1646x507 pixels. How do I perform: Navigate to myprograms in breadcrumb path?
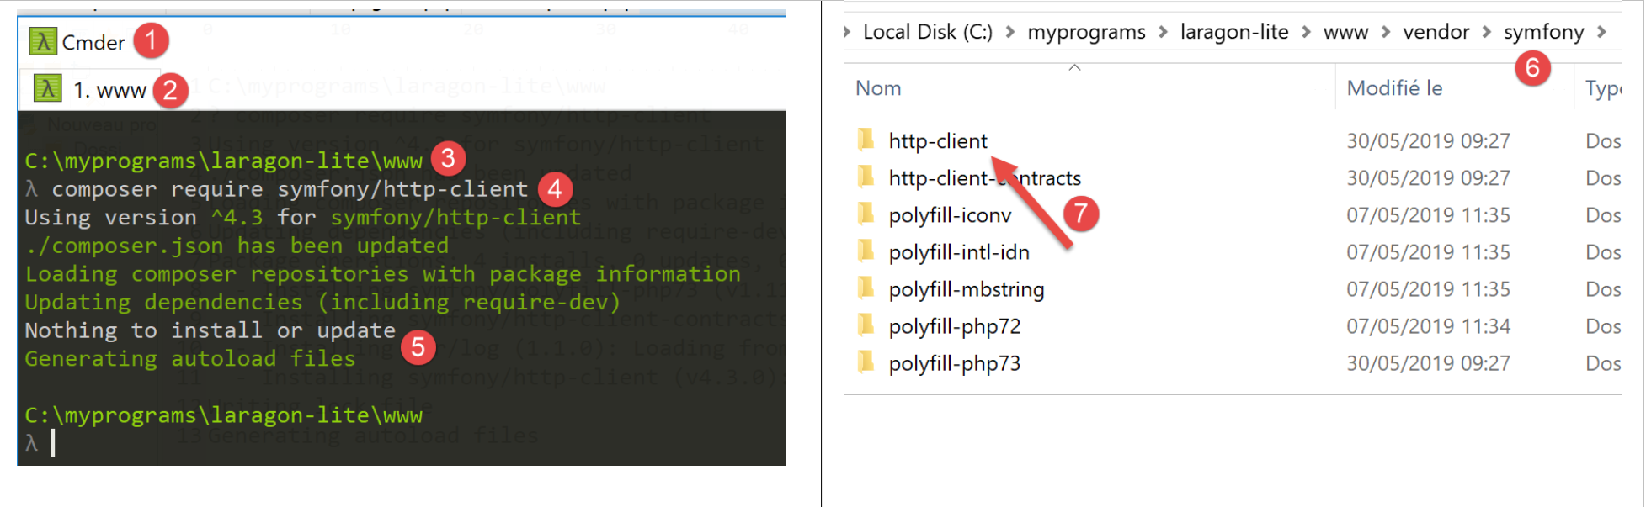(x=1086, y=32)
